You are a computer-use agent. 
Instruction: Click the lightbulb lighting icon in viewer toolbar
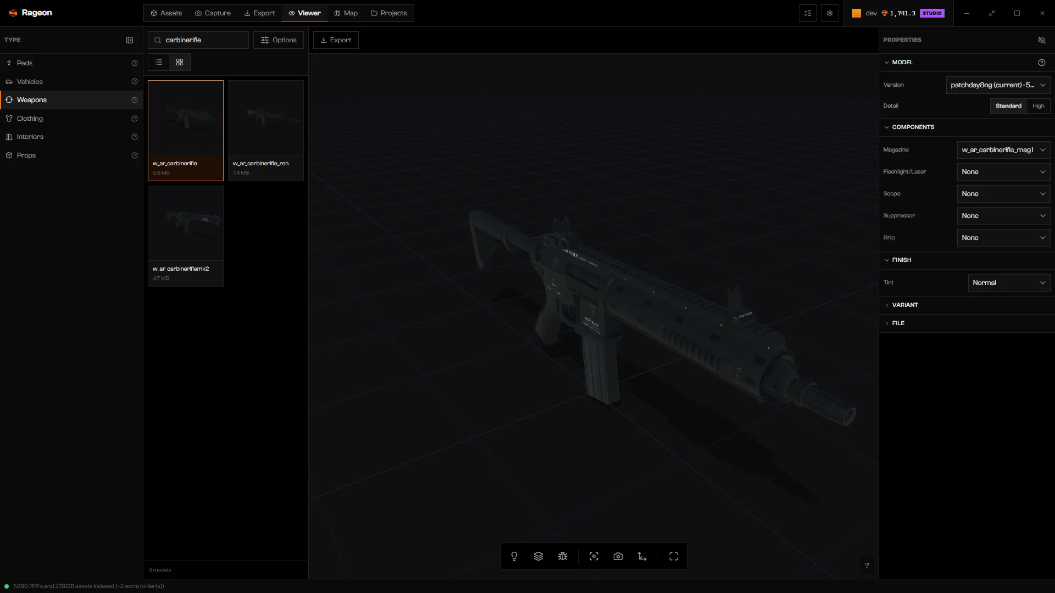pyautogui.click(x=514, y=556)
